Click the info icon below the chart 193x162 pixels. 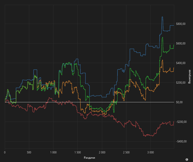[x=187, y=160]
